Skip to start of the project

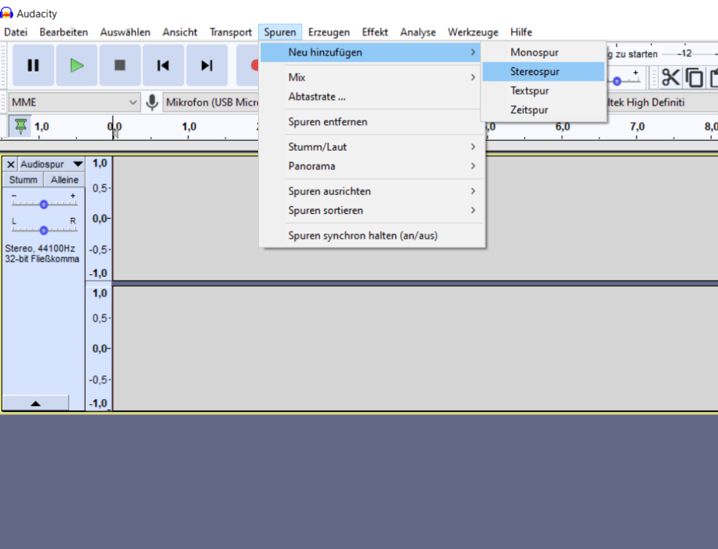(163, 65)
